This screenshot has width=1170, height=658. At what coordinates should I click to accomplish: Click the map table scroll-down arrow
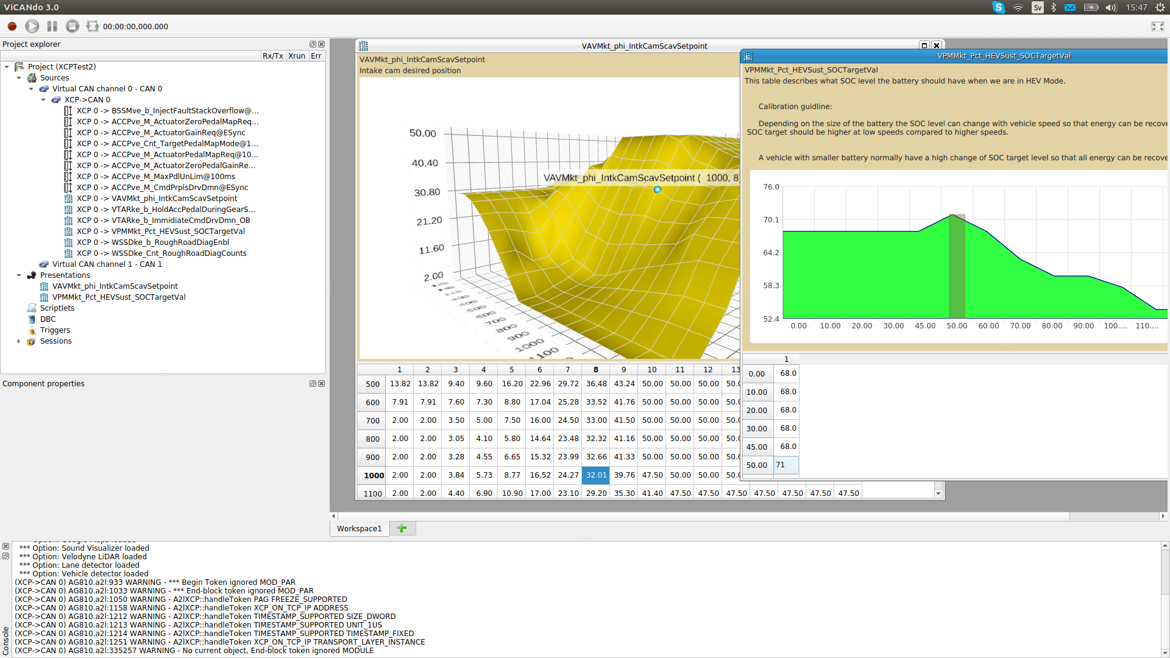[x=938, y=493]
